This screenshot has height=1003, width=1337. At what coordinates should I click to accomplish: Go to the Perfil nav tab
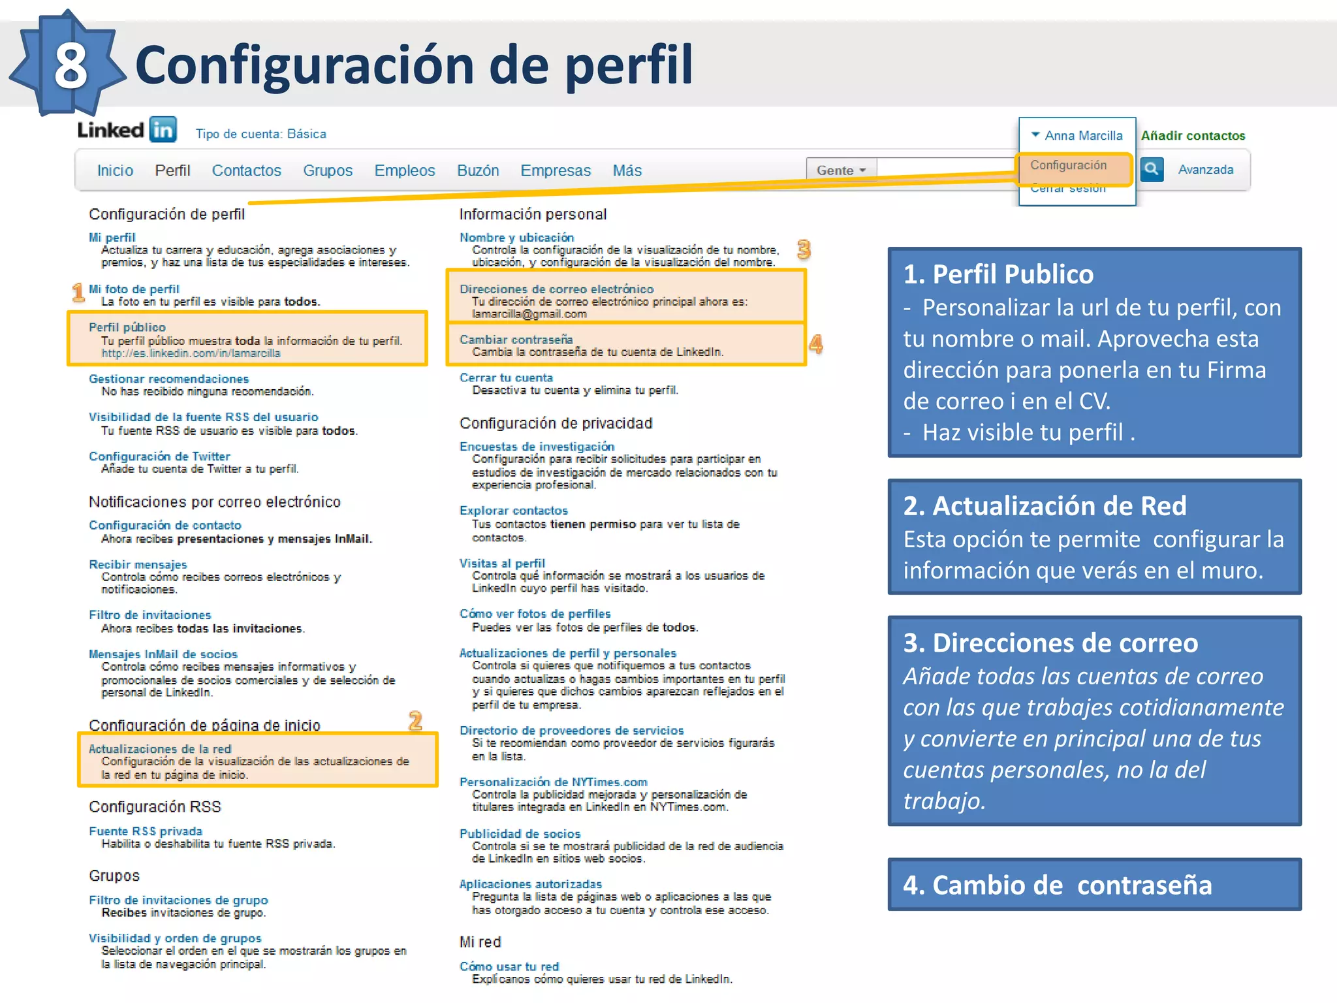[172, 170]
